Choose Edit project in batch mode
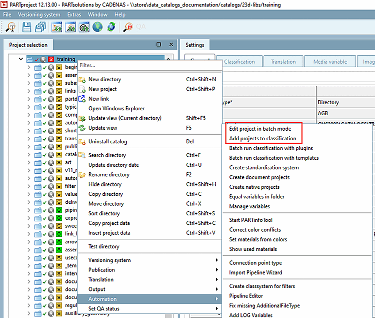 coord(260,129)
